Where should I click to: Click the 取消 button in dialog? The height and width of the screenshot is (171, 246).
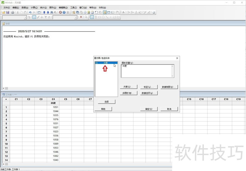[169, 109]
